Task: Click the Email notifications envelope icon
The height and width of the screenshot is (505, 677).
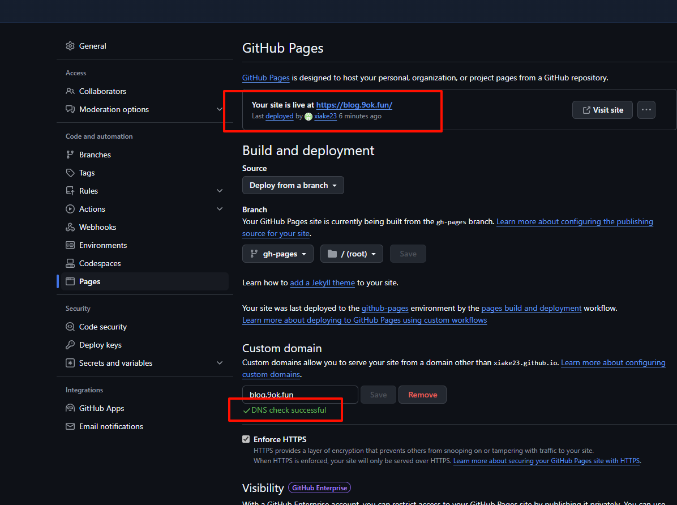Action: coord(70,426)
